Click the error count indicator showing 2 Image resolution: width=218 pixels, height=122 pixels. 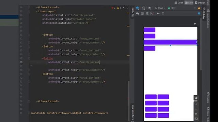(113, 8)
